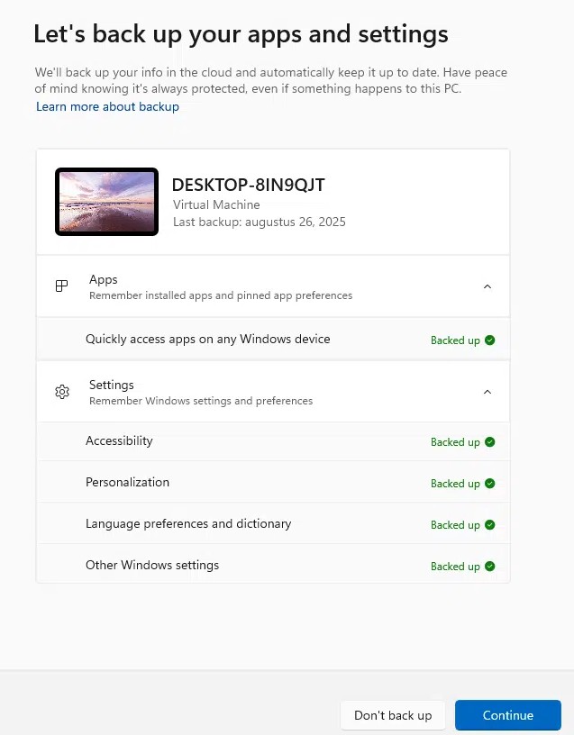574x735 pixels.
Task: Click green checkmark in Other Windows settings row
Action: (x=489, y=567)
